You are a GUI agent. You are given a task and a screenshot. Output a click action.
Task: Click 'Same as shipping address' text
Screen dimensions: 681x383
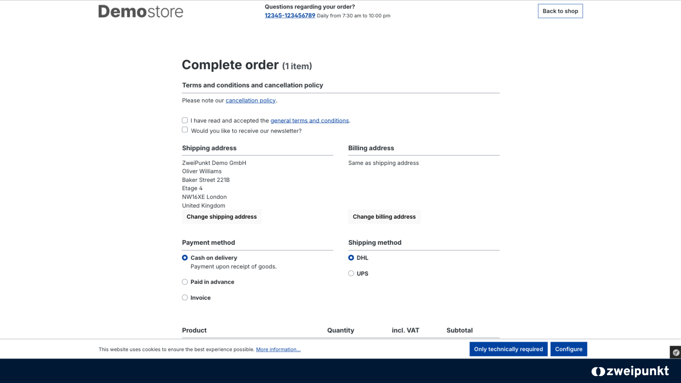tap(383, 163)
